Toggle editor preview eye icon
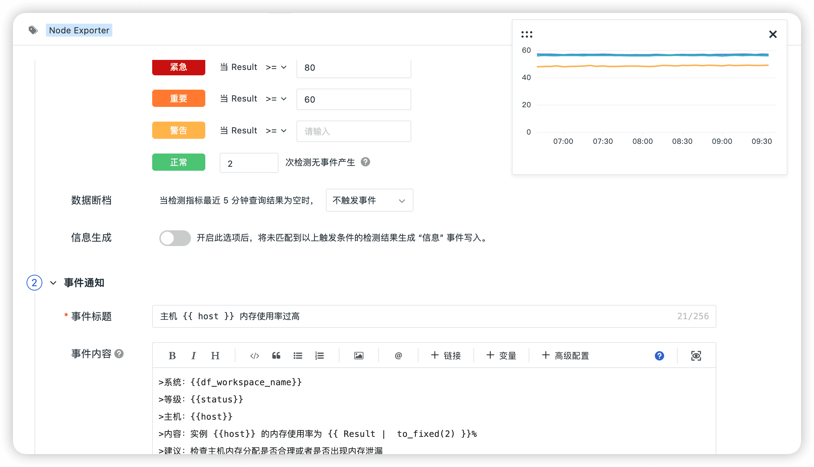814x467 pixels. pyautogui.click(x=696, y=355)
